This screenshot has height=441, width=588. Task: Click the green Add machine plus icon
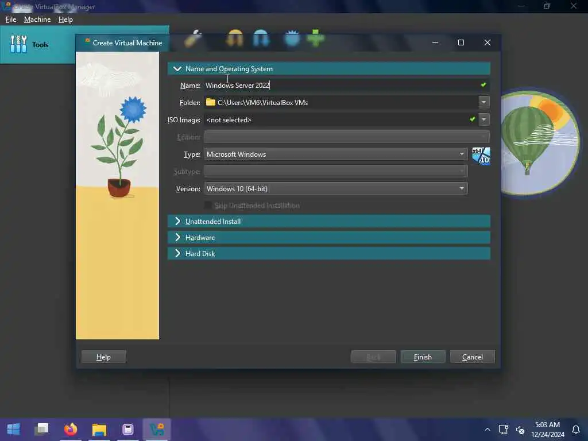pyautogui.click(x=316, y=38)
